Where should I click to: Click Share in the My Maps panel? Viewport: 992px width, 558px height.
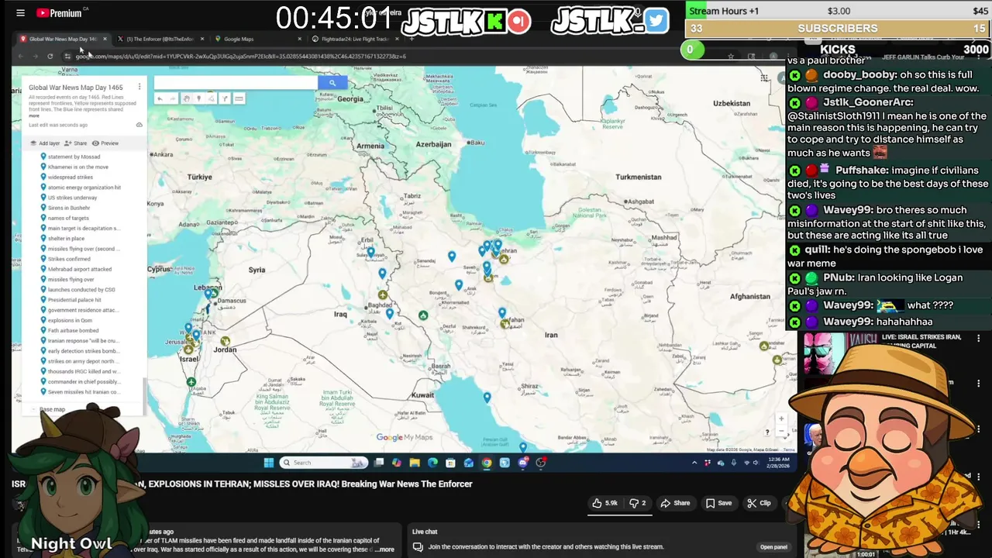(x=76, y=143)
